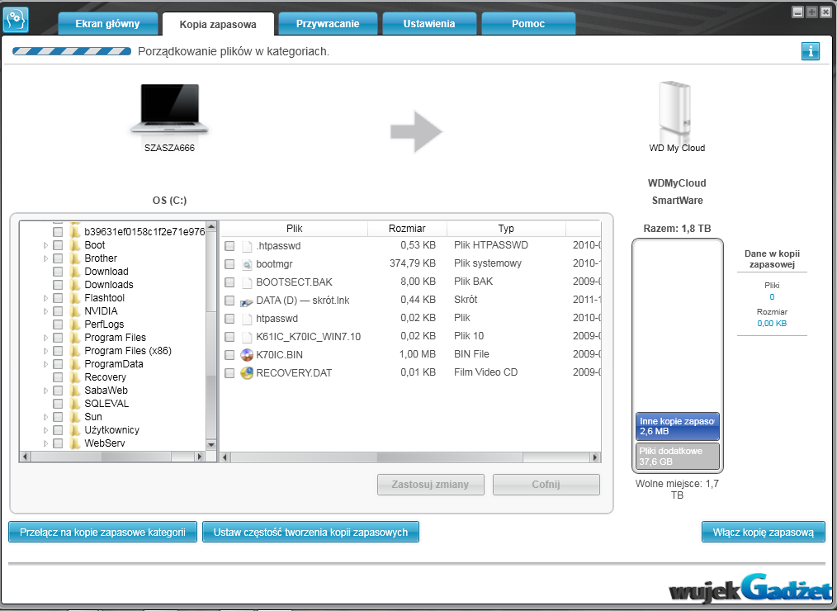This screenshot has height=611, width=837.
Task: Click the bootmgr file icon
Action: point(246,264)
